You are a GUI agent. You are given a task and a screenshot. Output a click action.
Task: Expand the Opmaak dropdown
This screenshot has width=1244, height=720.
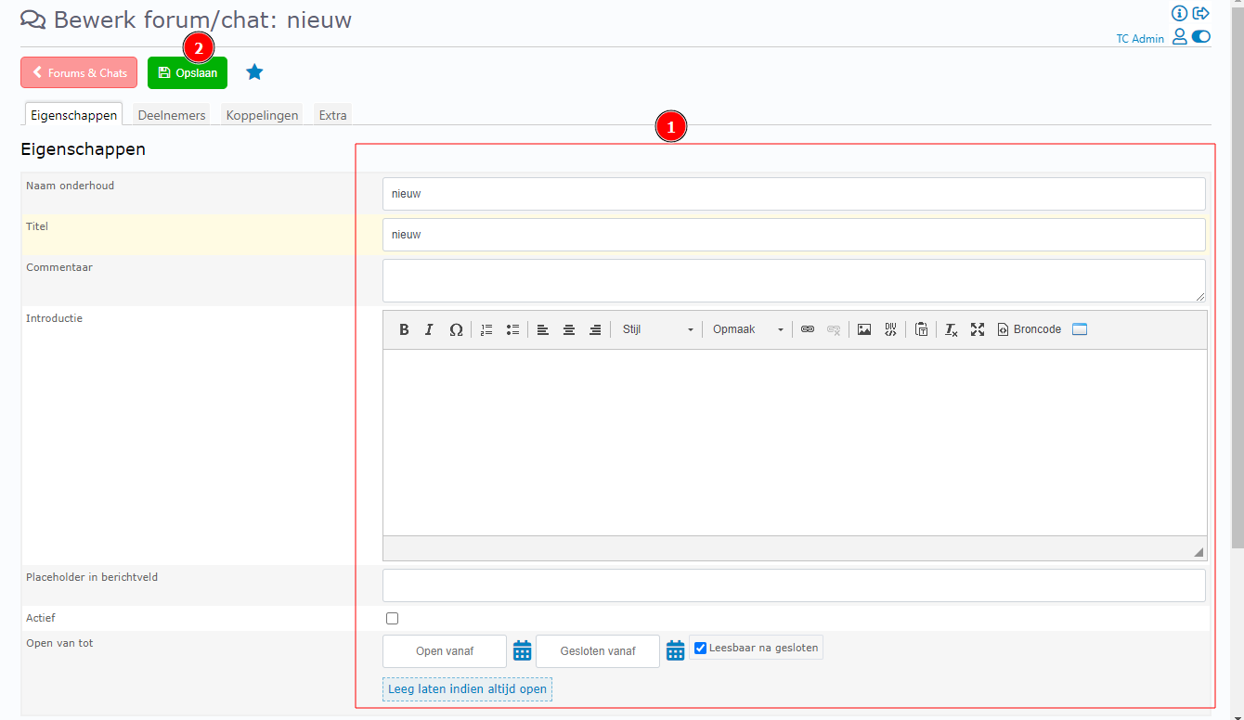point(747,329)
